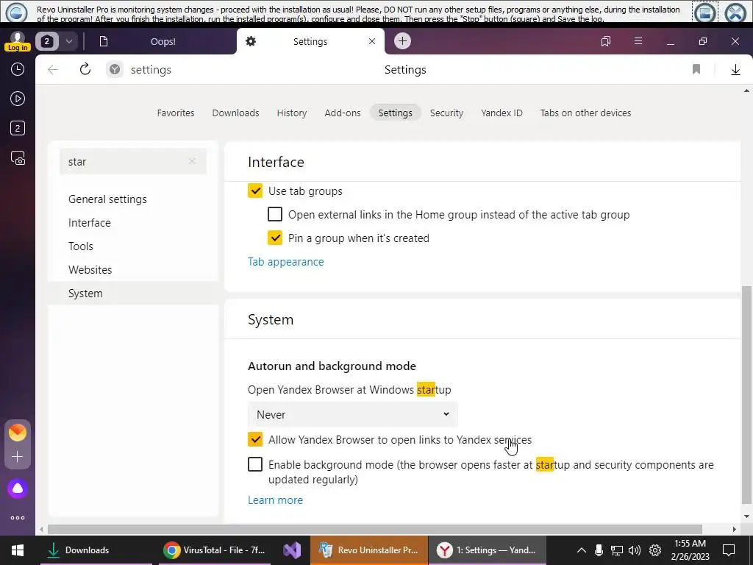Open the Security section
Screen dimensions: 753x565
pyautogui.click(x=446, y=113)
